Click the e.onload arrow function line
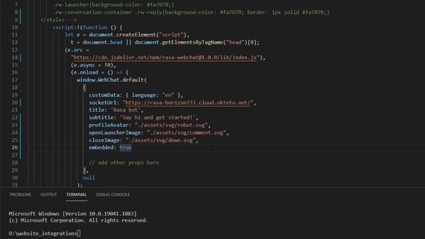425x239 pixels. click(100, 72)
